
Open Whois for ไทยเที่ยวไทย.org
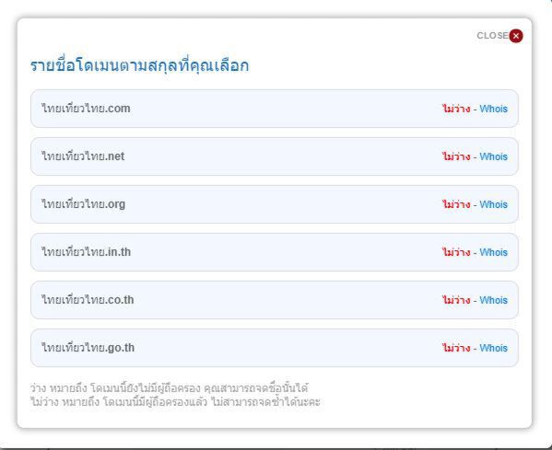coord(493,204)
